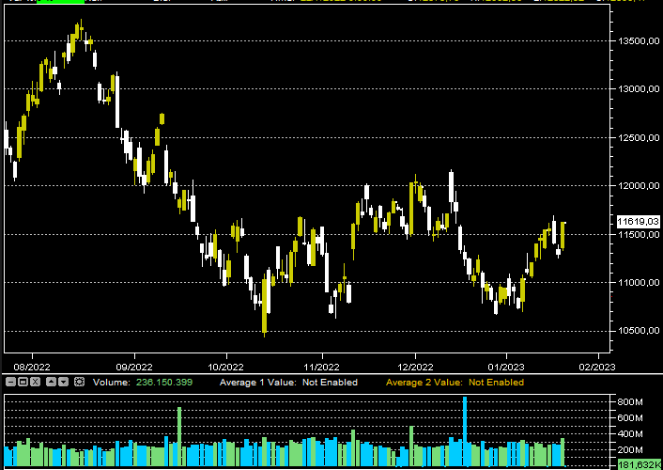Select the 'Average 1 Value:' label
This screenshot has width=663, height=470.
point(258,383)
